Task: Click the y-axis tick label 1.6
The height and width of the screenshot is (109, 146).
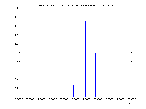Action: click(16, 26)
